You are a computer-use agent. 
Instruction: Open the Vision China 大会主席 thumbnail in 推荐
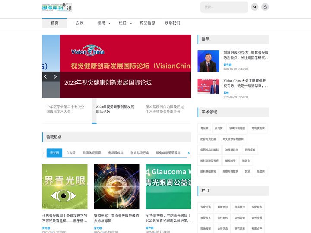pyautogui.click(x=208, y=86)
